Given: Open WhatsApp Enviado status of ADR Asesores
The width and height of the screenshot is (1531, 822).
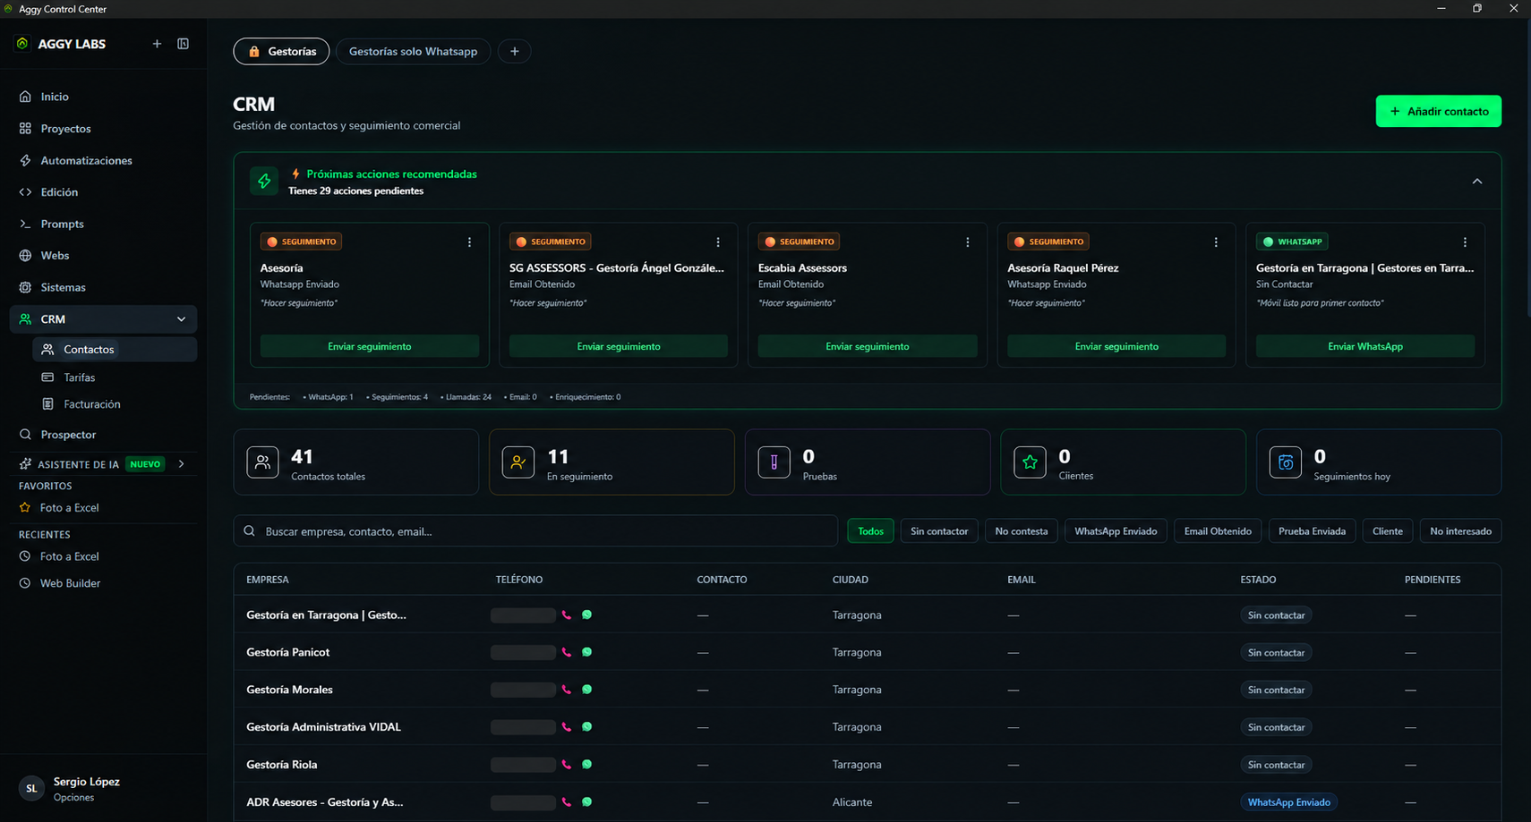Looking at the screenshot, I should coord(1288,802).
